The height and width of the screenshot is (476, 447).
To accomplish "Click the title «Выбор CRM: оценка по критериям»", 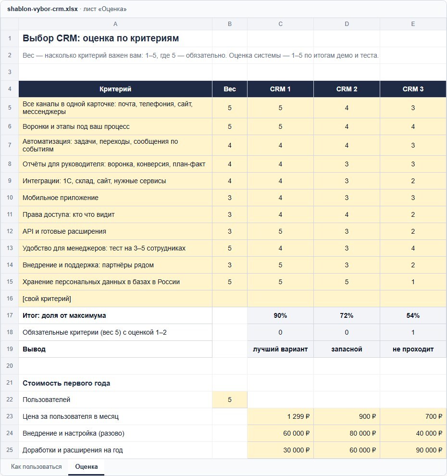I will (101, 38).
